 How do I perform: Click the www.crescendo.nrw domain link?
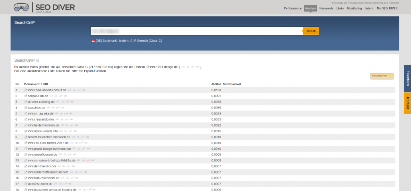coord(41,119)
